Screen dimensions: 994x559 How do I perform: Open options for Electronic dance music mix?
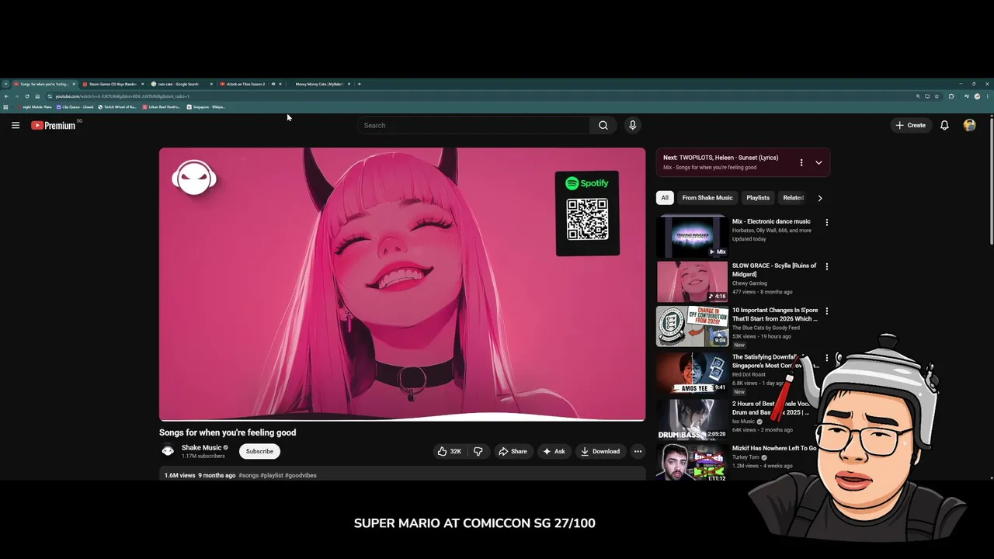tap(826, 222)
